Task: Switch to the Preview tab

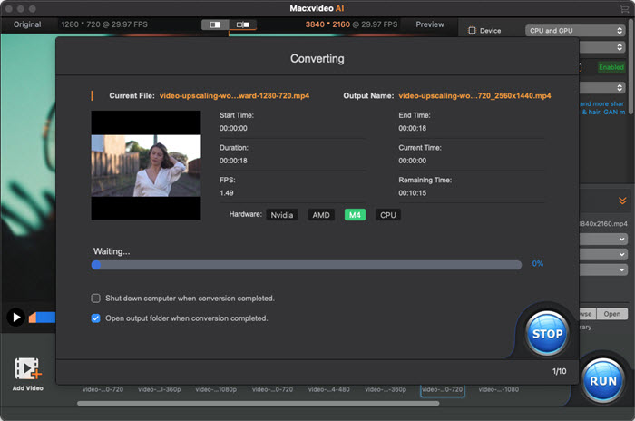Action: [430, 24]
